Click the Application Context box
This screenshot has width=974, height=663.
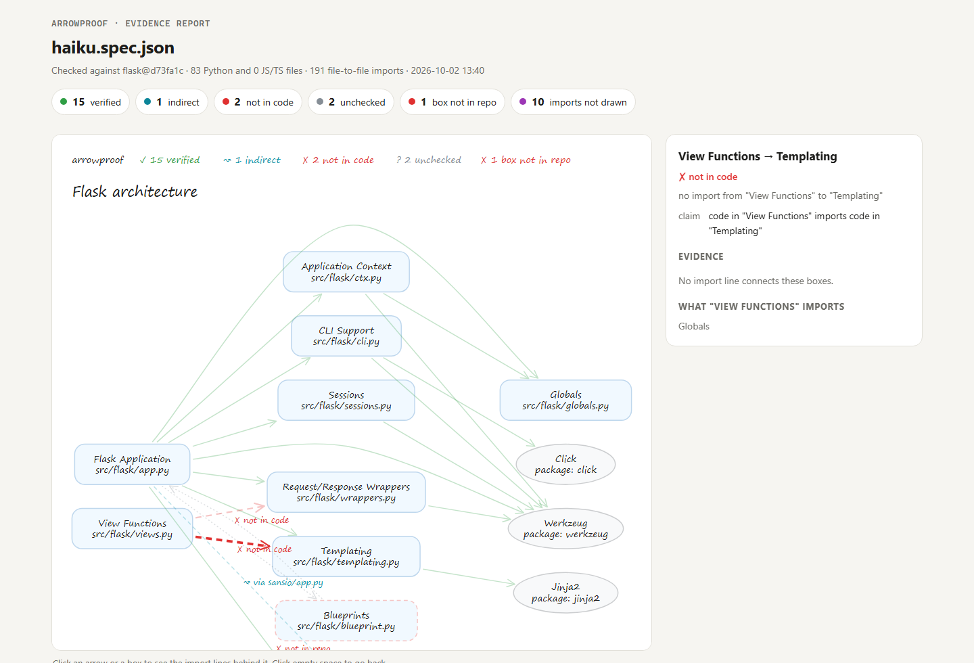click(x=346, y=272)
